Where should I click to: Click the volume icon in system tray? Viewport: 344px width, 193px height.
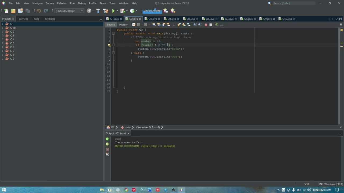(x=309, y=190)
